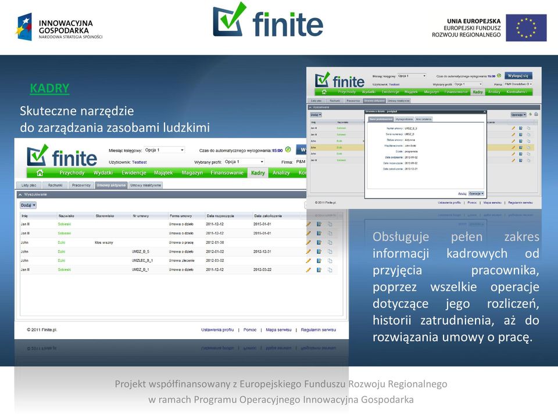The image size is (558, 414).
Task: Click copy icon for Umowa o pracę row
Action: (x=330, y=242)
